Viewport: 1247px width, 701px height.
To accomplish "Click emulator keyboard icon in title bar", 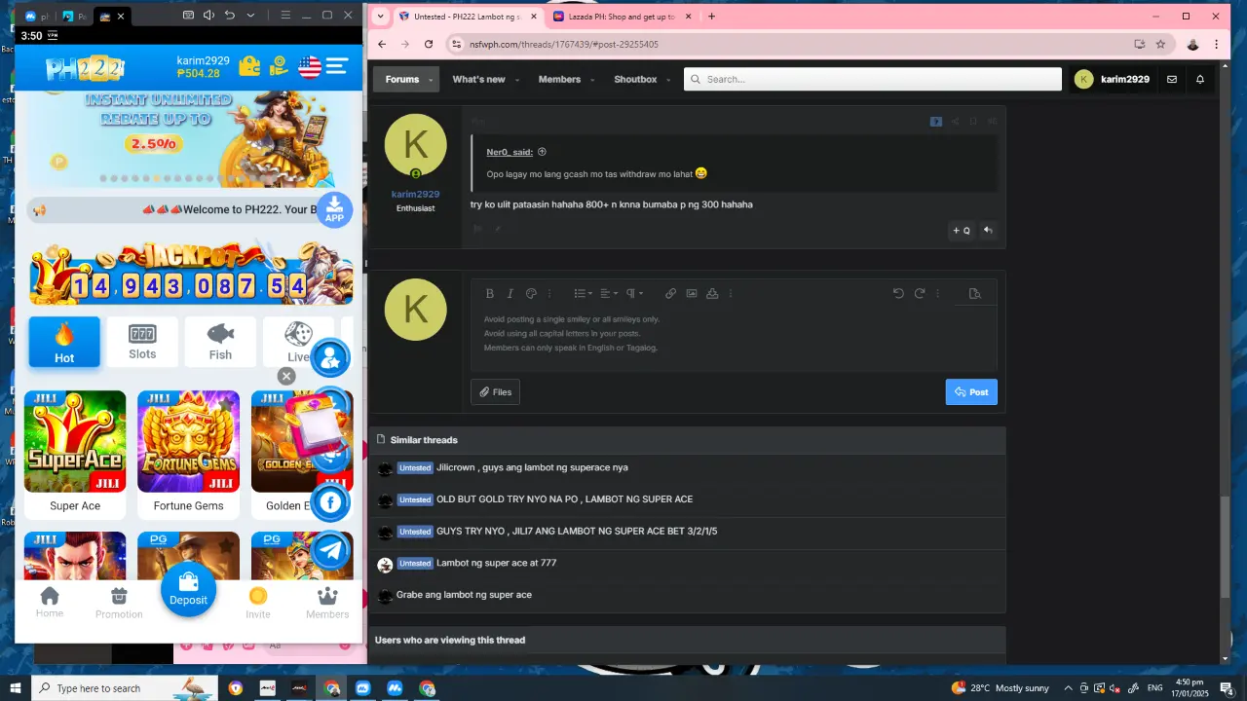I will click(x=188, y=16).
